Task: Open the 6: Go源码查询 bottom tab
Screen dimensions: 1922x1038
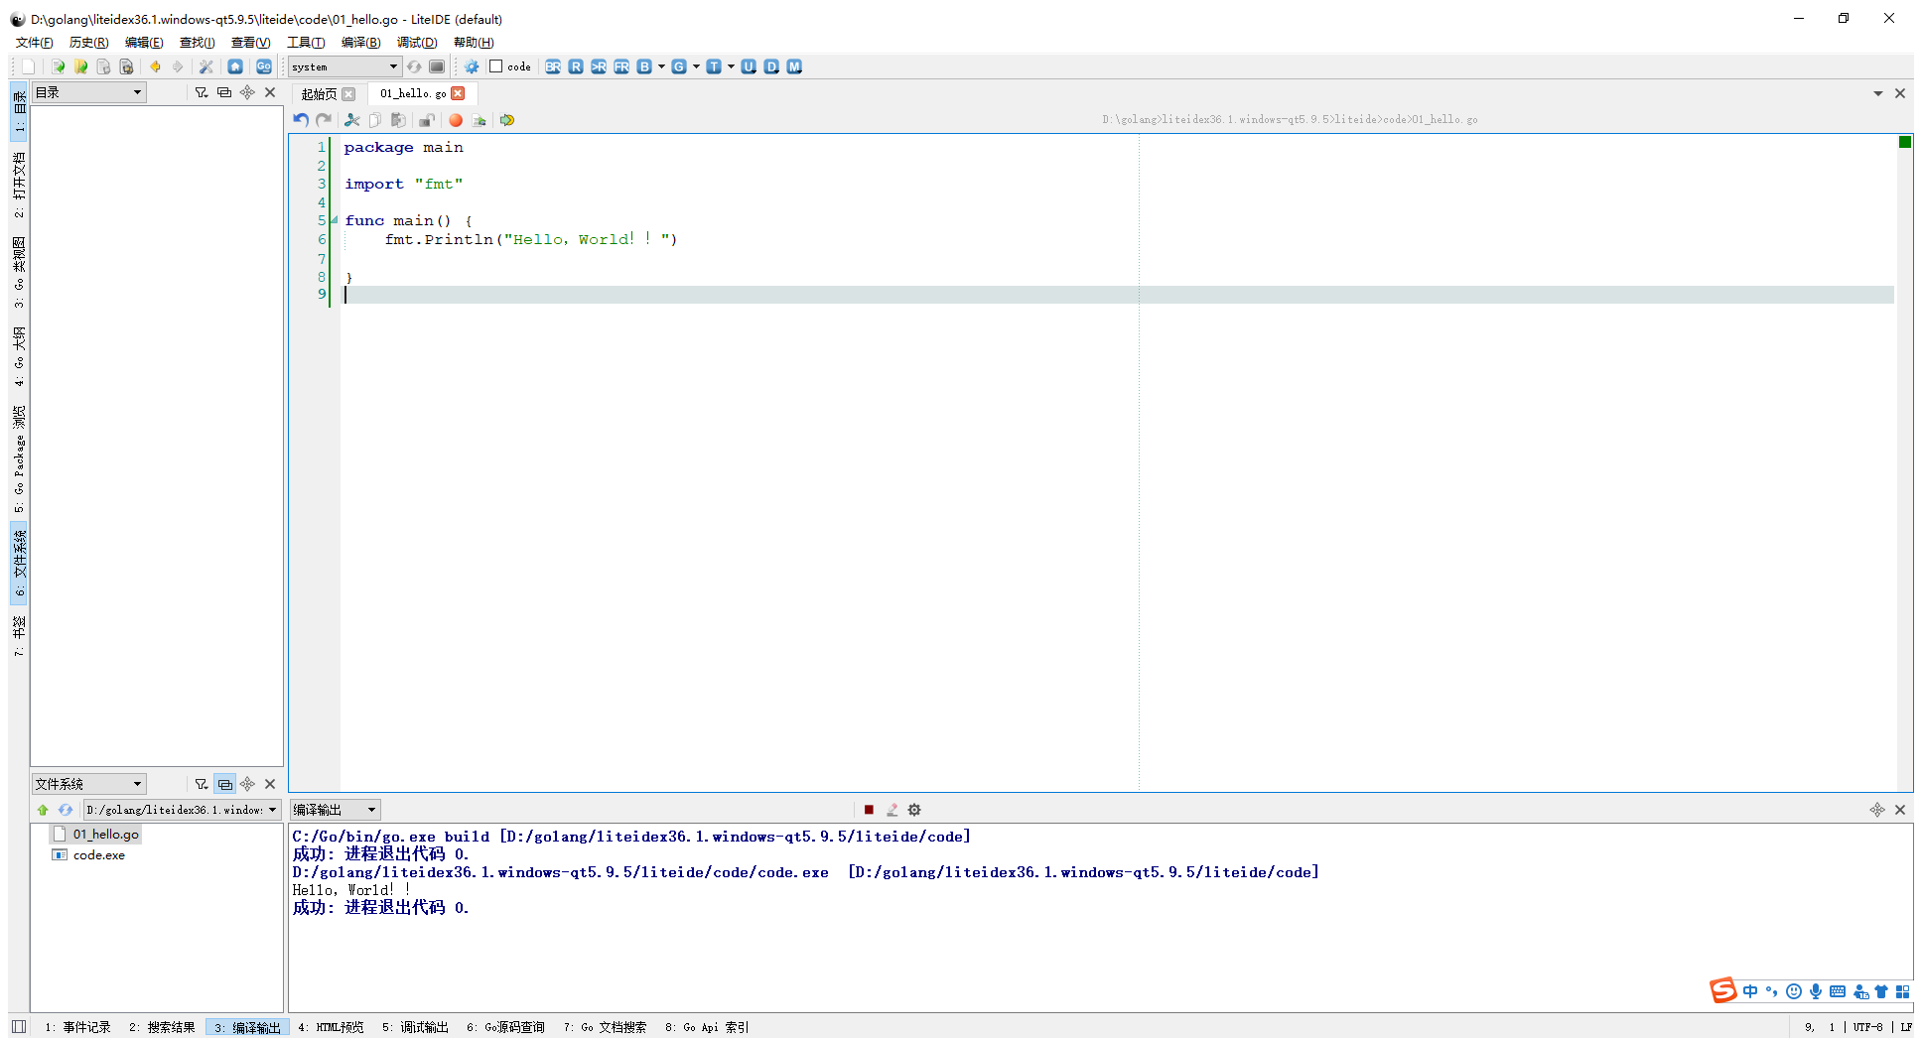Action: pos(505,1027)
